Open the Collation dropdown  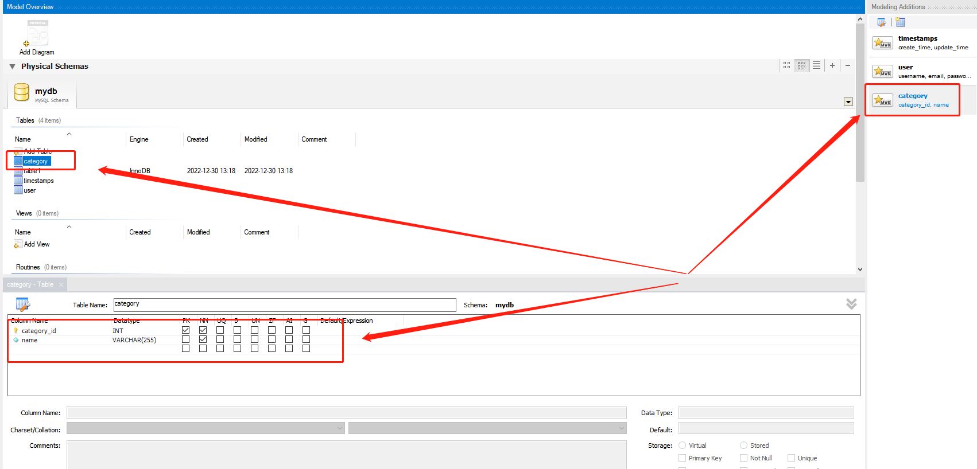coord(487,428)
